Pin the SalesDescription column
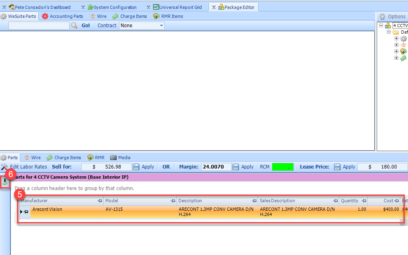 click(x=335, y=201)
